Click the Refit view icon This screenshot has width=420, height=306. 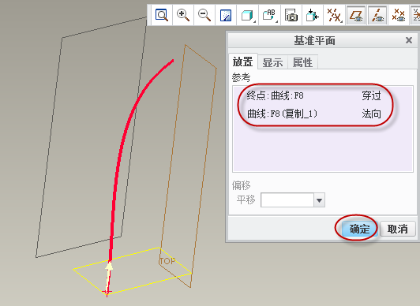point(162,15)
